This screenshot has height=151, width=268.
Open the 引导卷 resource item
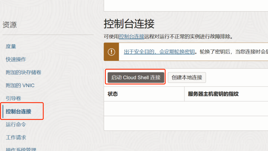pos(13,98)
